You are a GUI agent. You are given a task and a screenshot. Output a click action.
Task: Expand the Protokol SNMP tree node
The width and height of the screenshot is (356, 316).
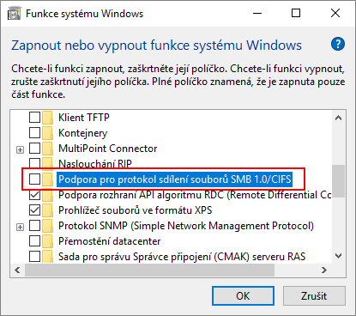[20, 227]
